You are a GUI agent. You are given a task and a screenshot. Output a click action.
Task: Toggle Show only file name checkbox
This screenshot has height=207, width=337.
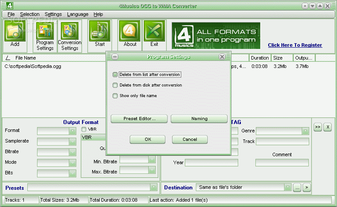pos(115,96)
